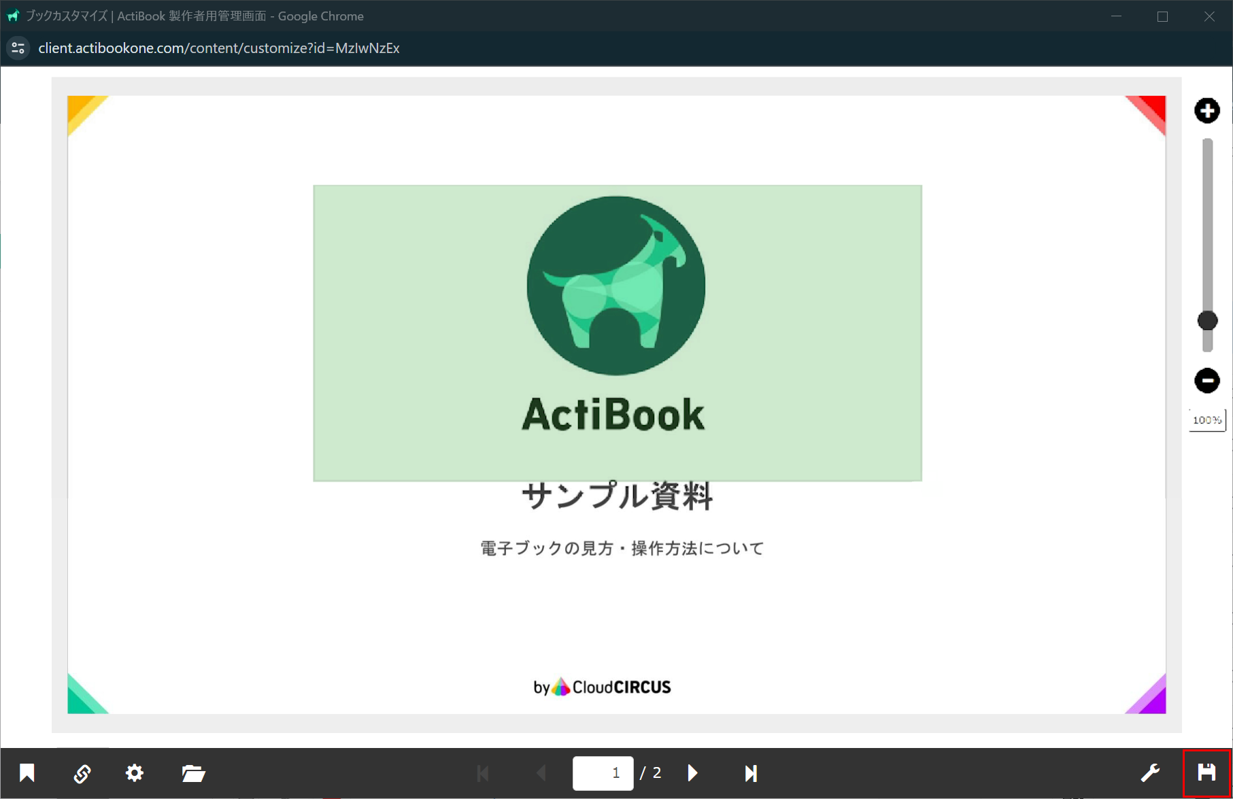
Task: Open the folder icon in bottom toolbar
Action: click(x=194, y=773)
